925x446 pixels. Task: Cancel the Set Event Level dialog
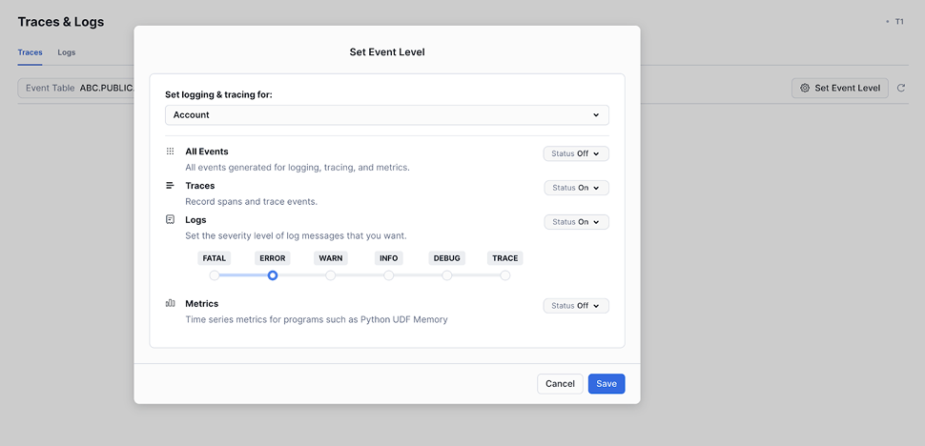coord(560,384)
